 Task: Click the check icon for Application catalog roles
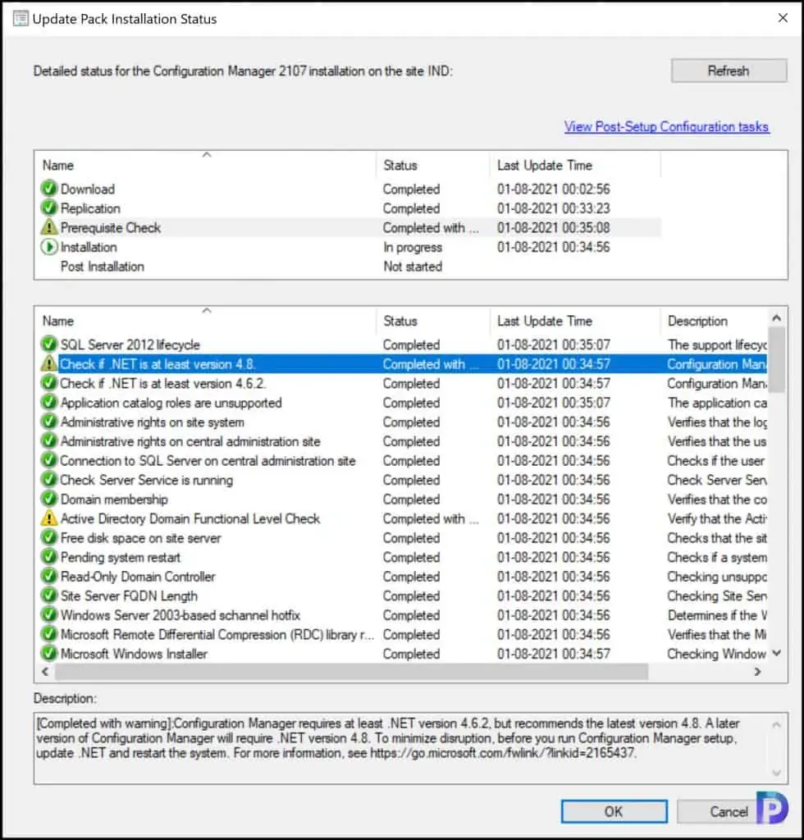tap(48, 402)
